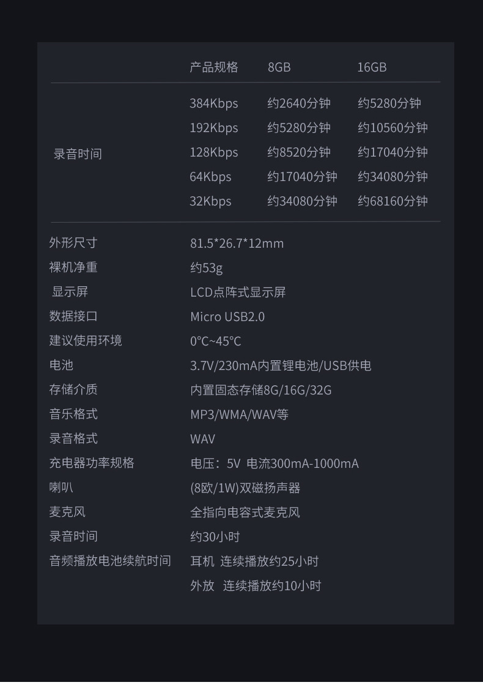Select the 16GB column header
483x685 pixels.
372,67
